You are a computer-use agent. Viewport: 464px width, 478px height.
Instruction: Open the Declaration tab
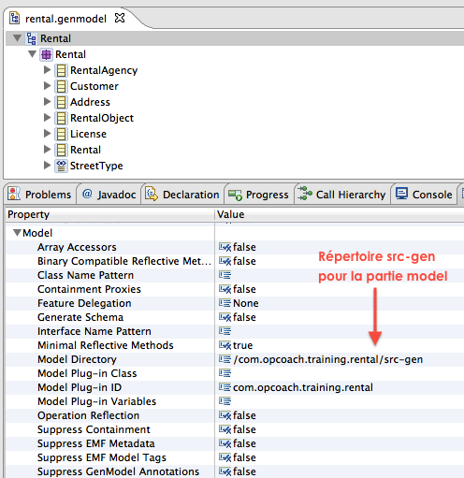pyautogui.click(x=182, y=195)
